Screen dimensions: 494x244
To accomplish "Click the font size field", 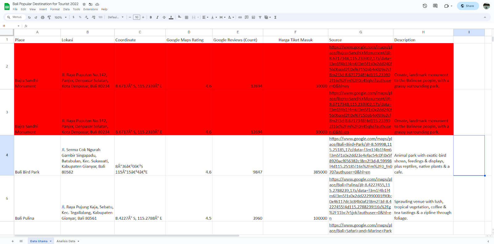I will 136,17.
